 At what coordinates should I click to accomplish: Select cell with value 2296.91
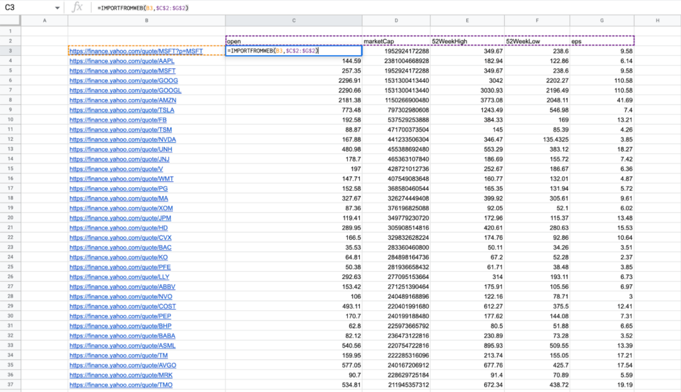point(293,81)
